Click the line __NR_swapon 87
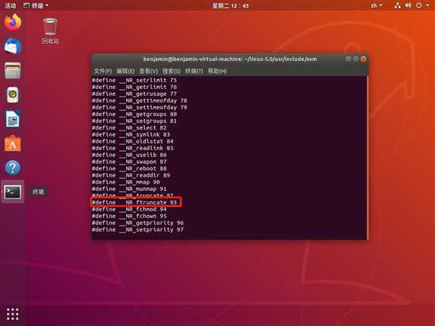The height and width of the screenshot is (326, 435). [x=129, y=161]
